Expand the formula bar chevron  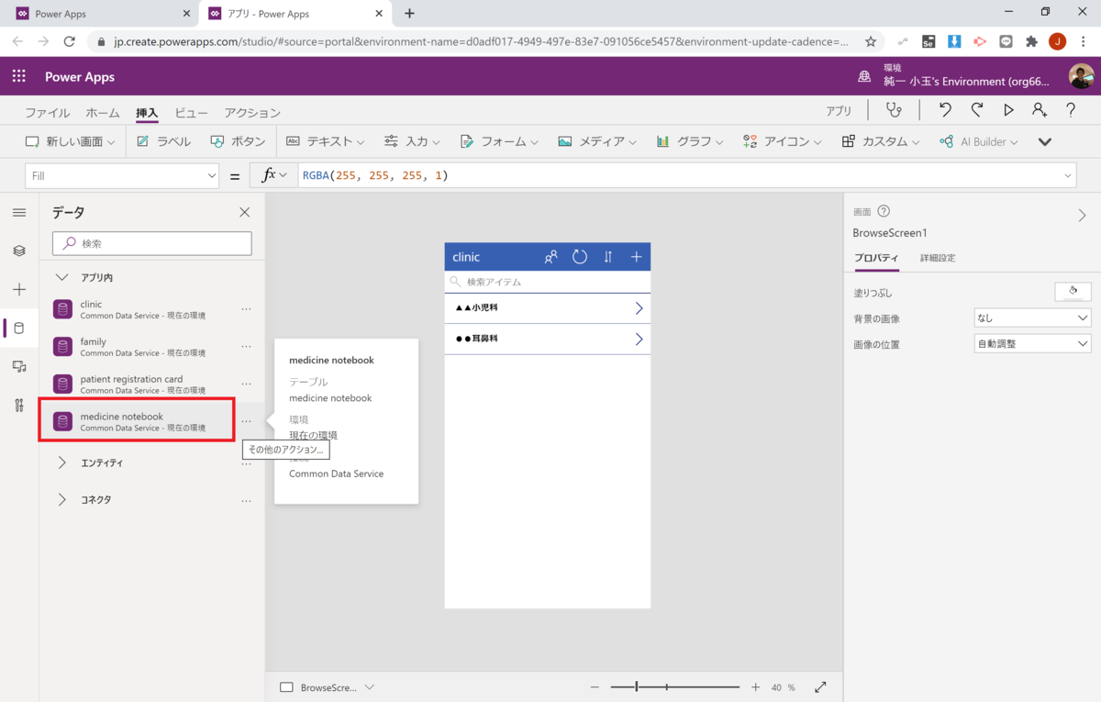1068,175
